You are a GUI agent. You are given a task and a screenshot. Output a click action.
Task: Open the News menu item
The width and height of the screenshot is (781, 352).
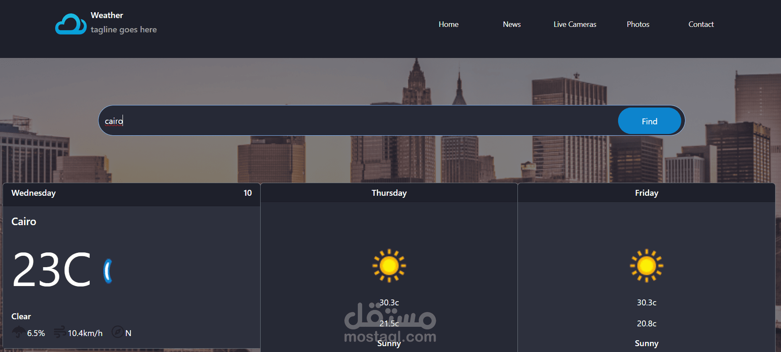(x=512, y=24)
